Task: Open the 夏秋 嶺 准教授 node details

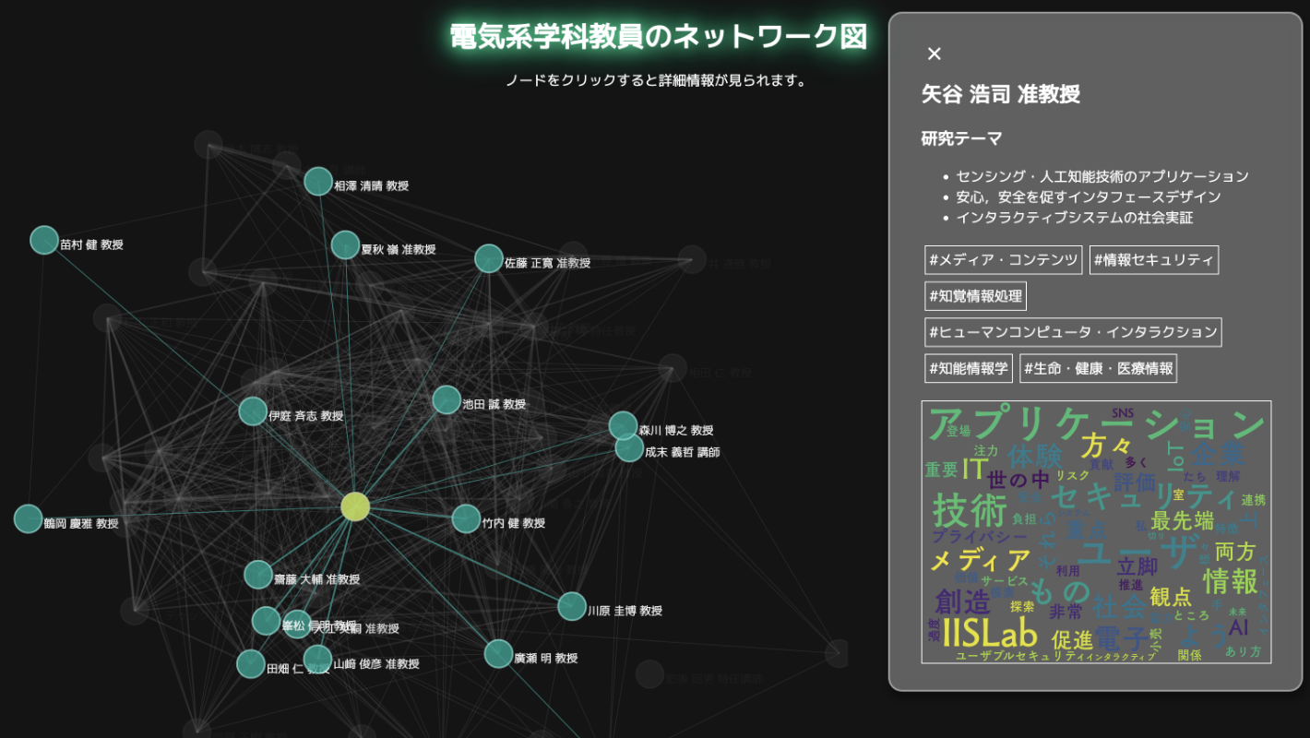Action: 345,245
